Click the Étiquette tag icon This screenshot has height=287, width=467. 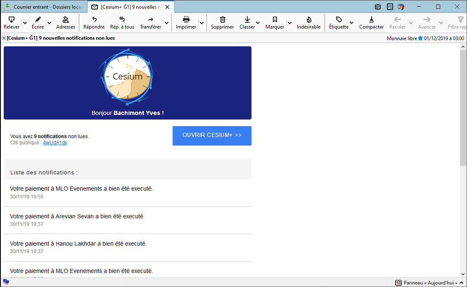[339, 20]
